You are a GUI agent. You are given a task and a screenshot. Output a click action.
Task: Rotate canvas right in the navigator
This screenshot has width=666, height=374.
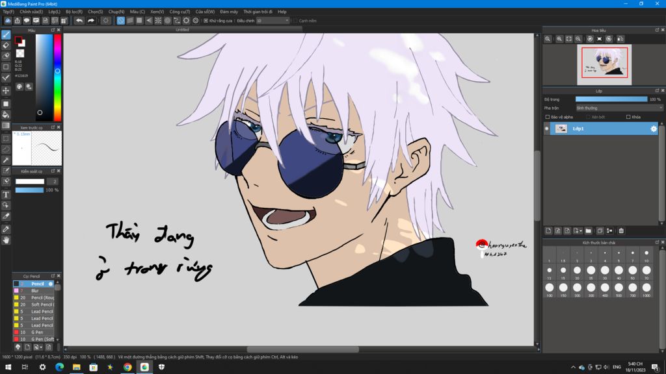click(x=609, y=39)
